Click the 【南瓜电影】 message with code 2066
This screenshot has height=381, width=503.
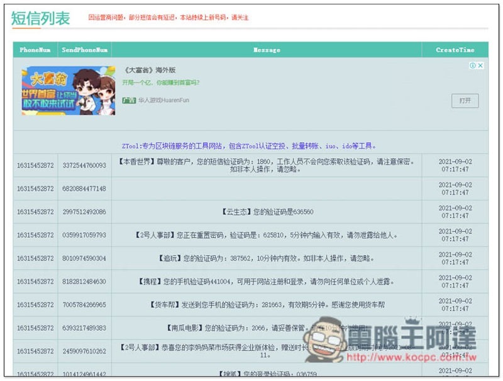[x=266, y=328]
